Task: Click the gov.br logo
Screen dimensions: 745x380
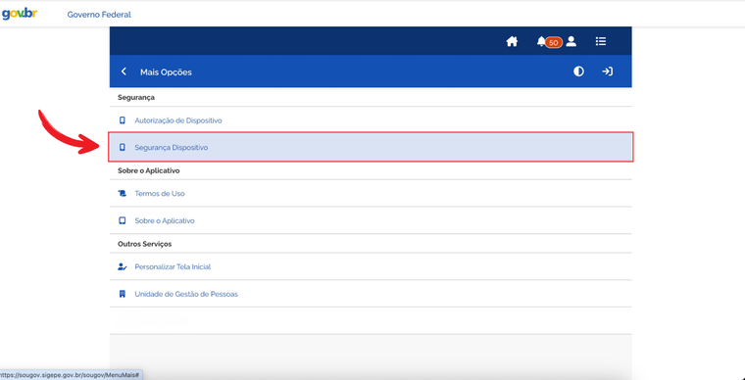Action: (19, 14)
